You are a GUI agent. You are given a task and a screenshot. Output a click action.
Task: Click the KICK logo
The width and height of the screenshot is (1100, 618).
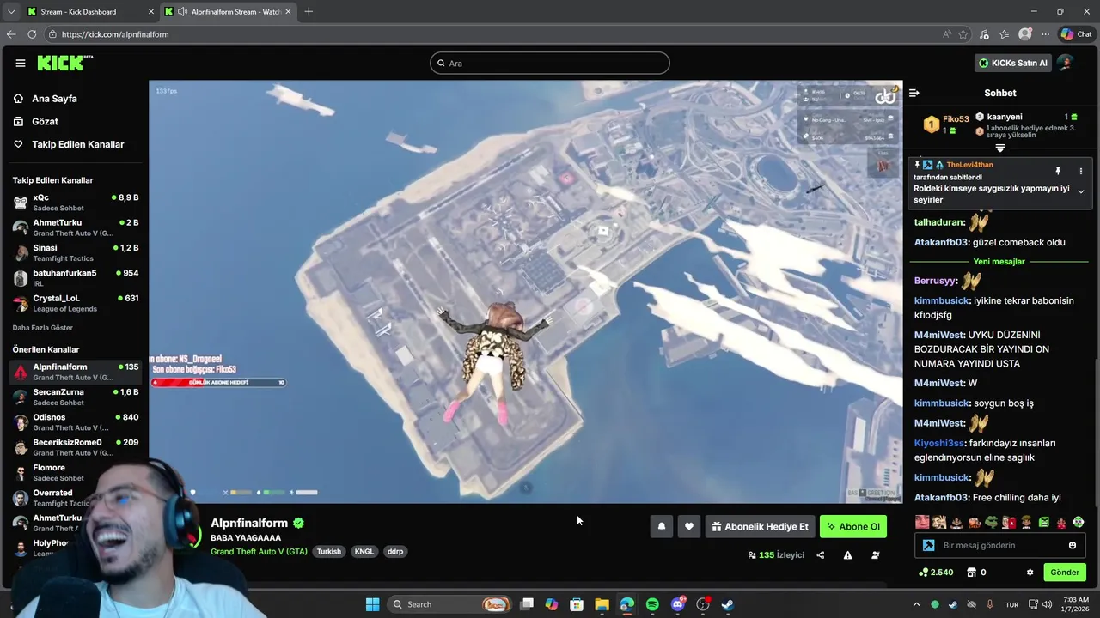64,63
